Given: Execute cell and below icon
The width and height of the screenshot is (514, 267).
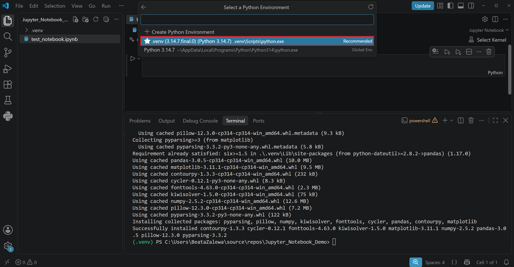Looking at the screenshot, I should coord(458,52).
